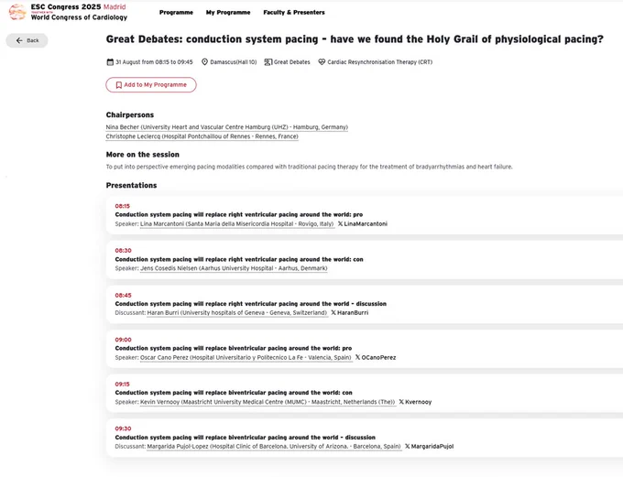The width and height of the screenshot is (623, 477).
Task: Open Kvernooy X profile handle
Action: coord(415,402)
